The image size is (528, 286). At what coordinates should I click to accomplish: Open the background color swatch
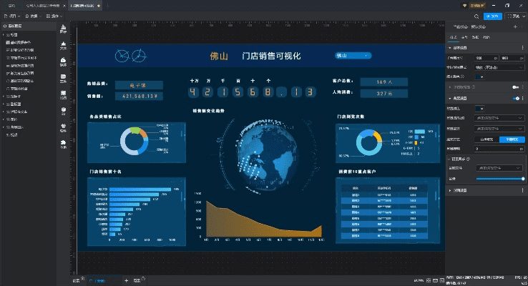point(480,109)
